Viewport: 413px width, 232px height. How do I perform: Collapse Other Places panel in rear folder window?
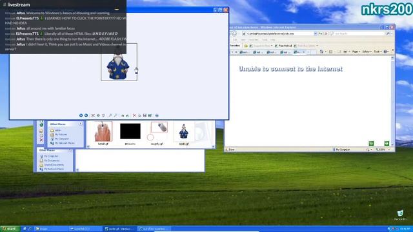pyautogui.click(x=70, y=150)
